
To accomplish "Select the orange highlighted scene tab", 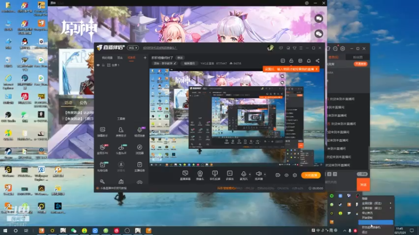I will click(x=131, y=57).
